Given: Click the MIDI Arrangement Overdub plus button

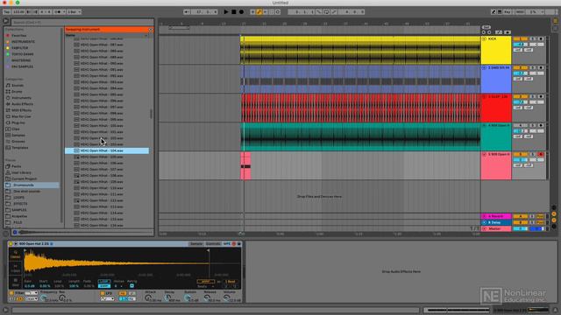Looking at the screenshot, I should click(252, 11).
